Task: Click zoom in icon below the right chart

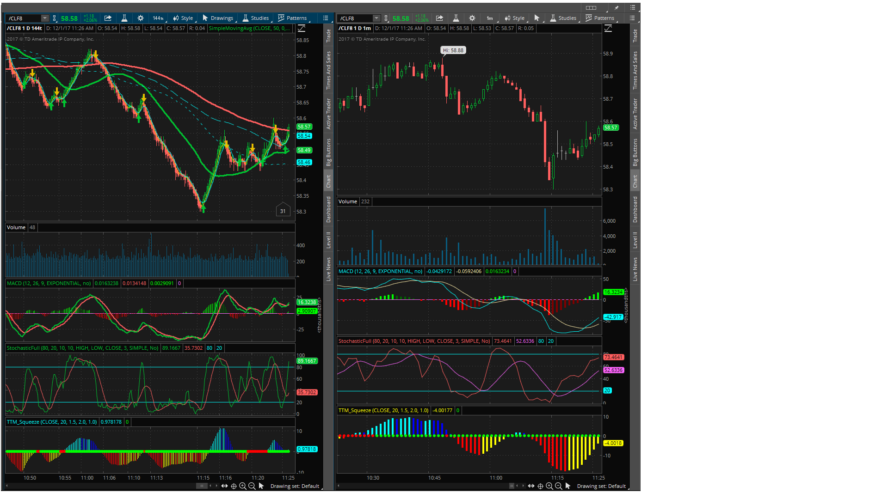Action: tap(549, 486)
